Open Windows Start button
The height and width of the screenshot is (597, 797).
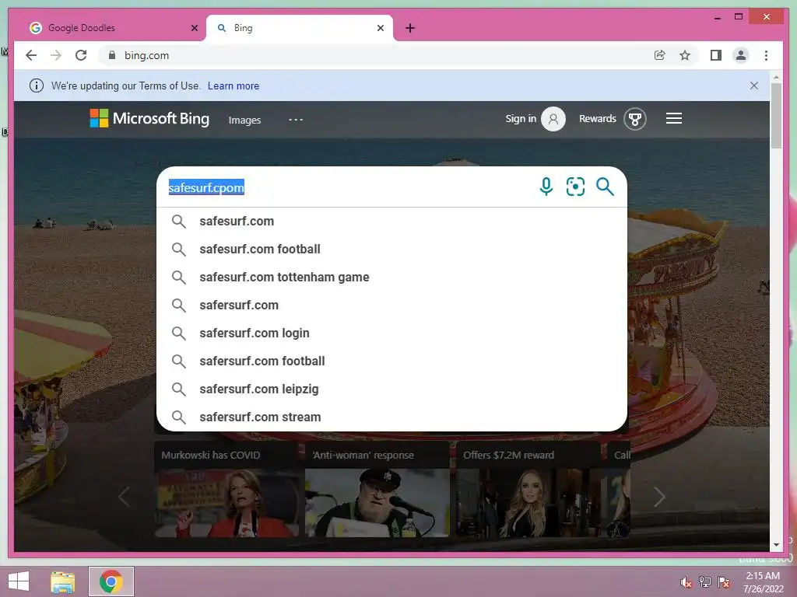(19, 581)
